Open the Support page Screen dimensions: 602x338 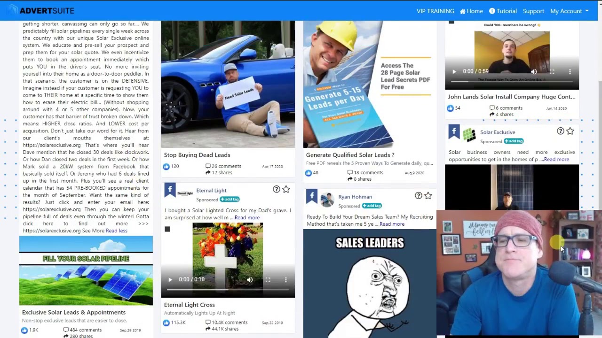(x=533, y=11)
